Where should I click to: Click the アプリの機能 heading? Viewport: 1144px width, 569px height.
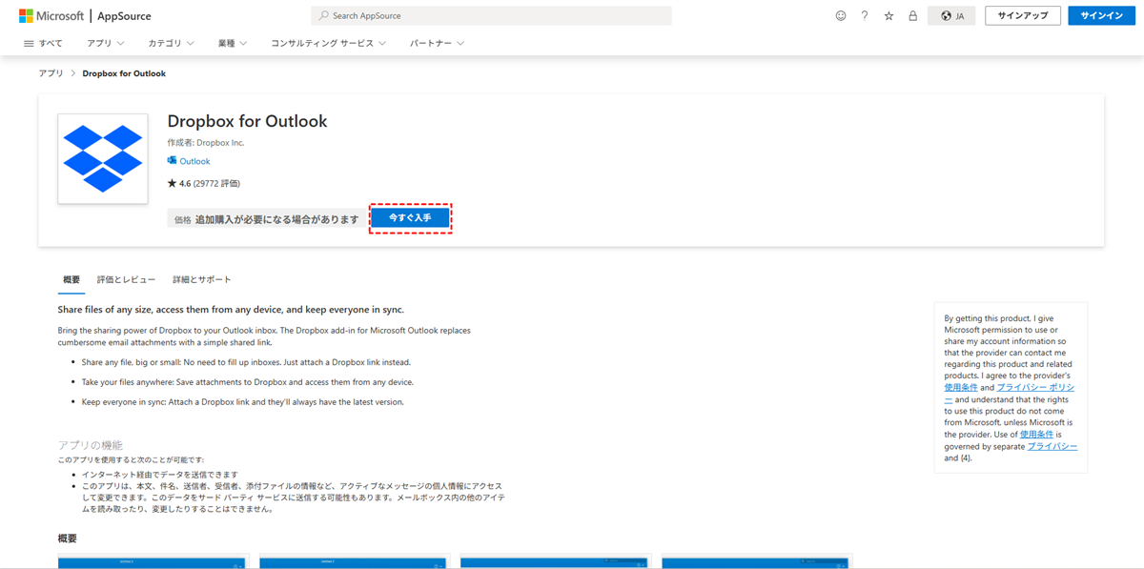coord(91,445)
